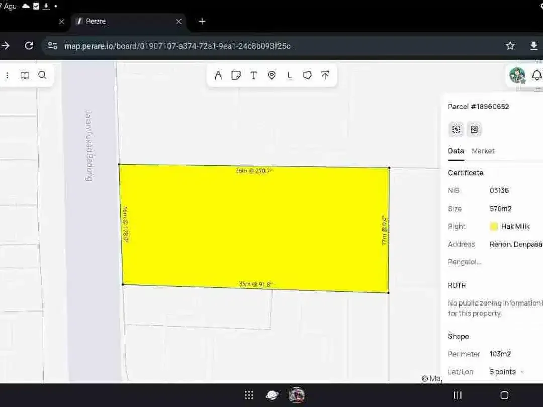Select the path drawing tool icon
543x407 pixels.
(x=218, y=75)
